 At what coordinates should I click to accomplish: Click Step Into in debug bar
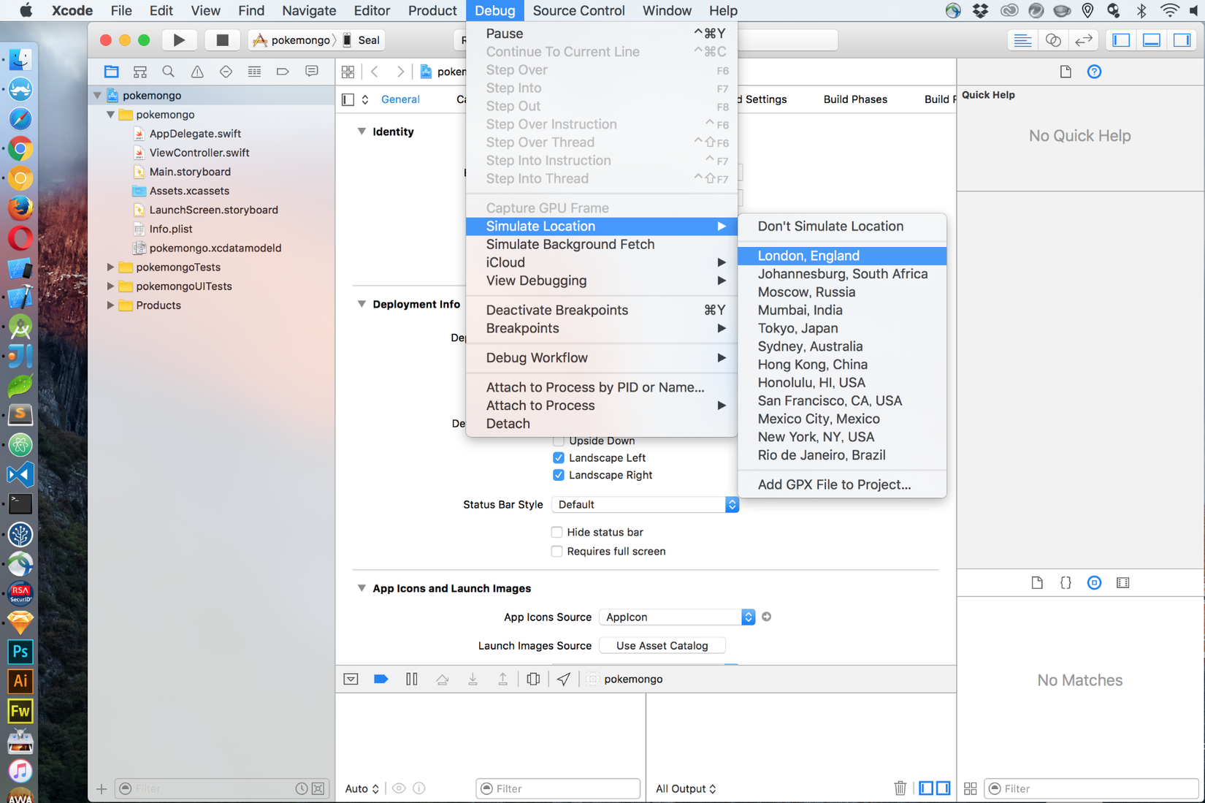tap(473, 679)
